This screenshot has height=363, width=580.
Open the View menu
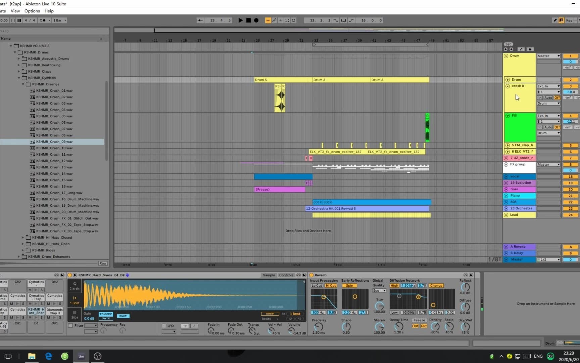[x=15, y=11]
